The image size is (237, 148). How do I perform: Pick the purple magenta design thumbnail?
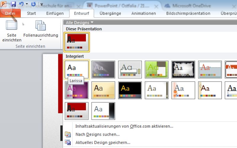(x=76, y=90)
